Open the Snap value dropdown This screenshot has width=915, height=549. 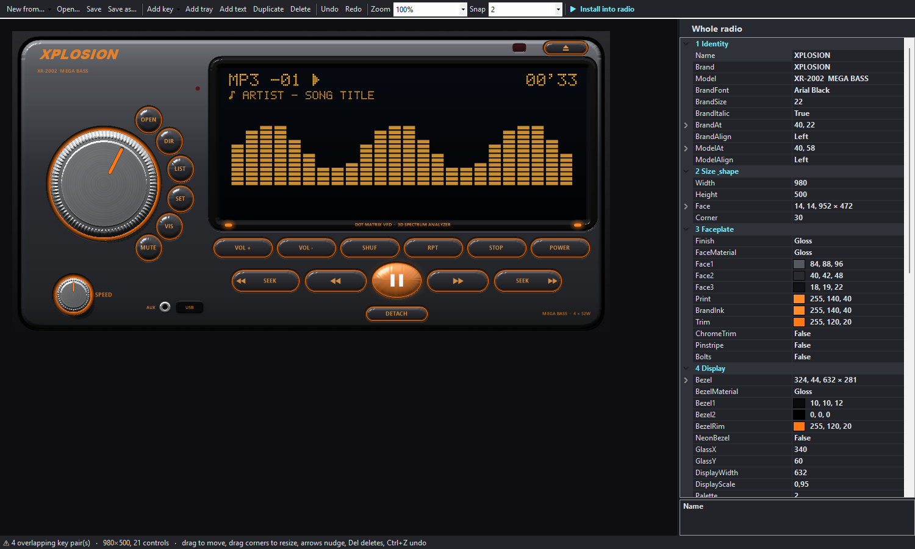point(558,9)
